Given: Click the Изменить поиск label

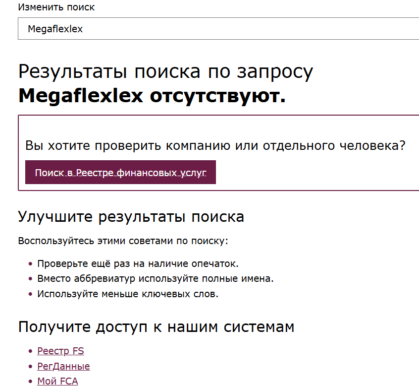Looking at the screenshot, I should point(47,7).
